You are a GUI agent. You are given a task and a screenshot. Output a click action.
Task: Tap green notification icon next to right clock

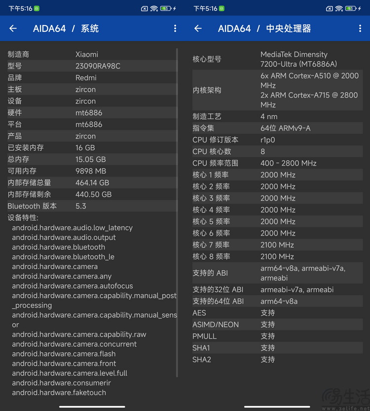pos(222,9)
